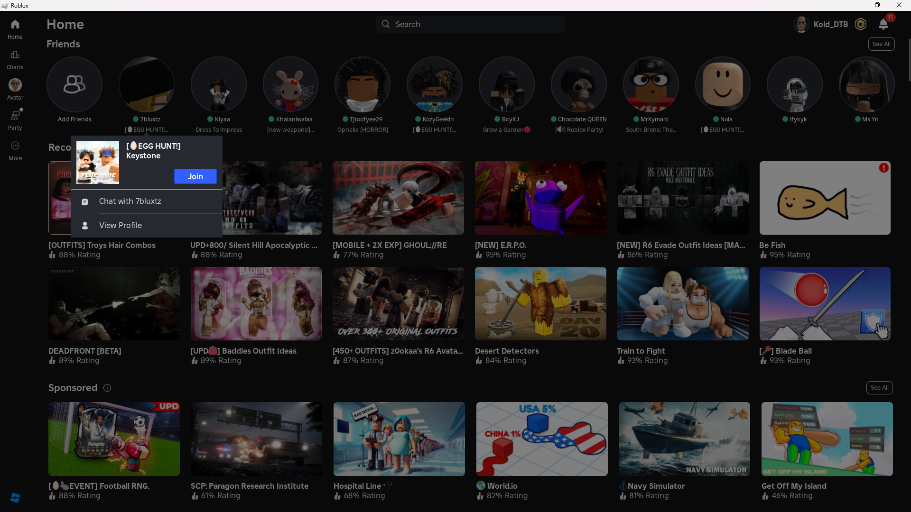Click the blue Roblox Studio icon
The height and width of the screenshot is (512, 911).
[15, 497]
